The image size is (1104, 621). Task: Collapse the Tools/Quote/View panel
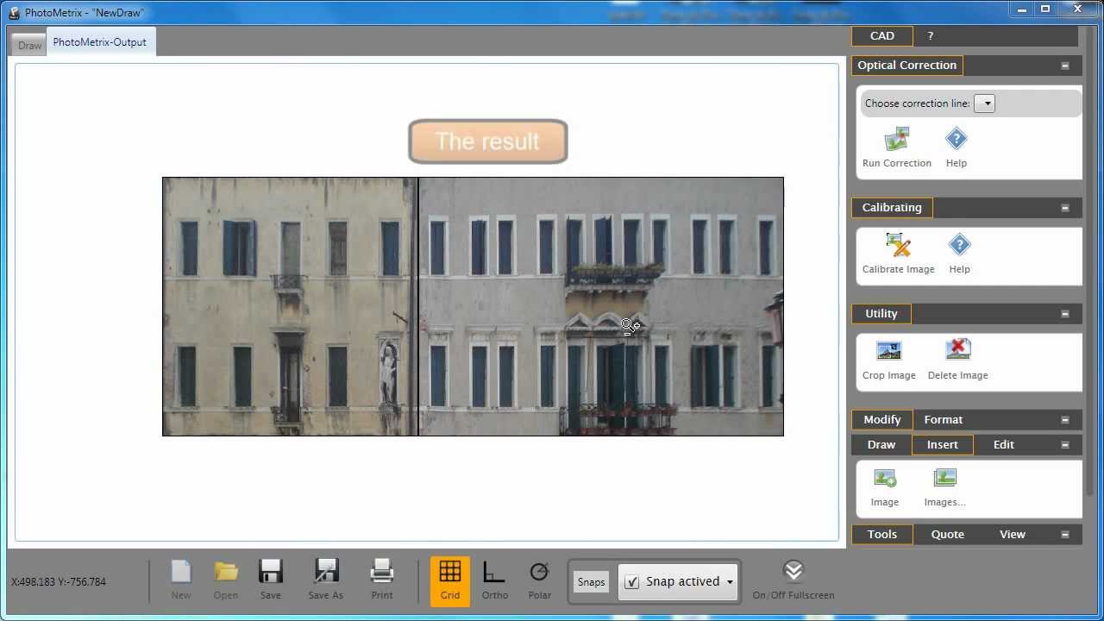(x=1065, y=535)
